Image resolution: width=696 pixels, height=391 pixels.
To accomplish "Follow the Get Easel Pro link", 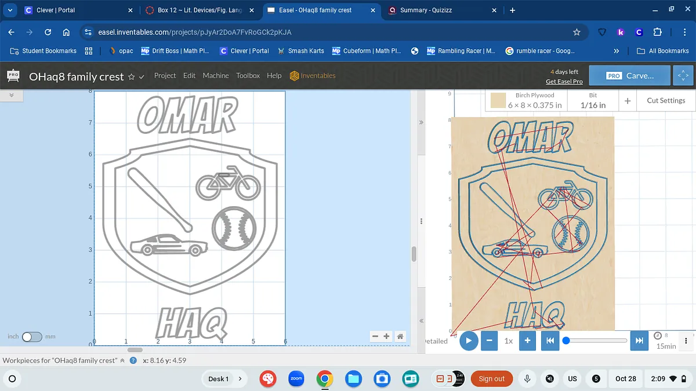I will coord(564,82).
